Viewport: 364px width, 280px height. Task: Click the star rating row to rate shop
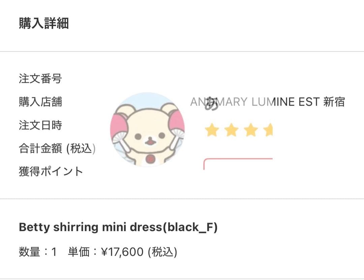pyautogui.click(x=239, y=130)
